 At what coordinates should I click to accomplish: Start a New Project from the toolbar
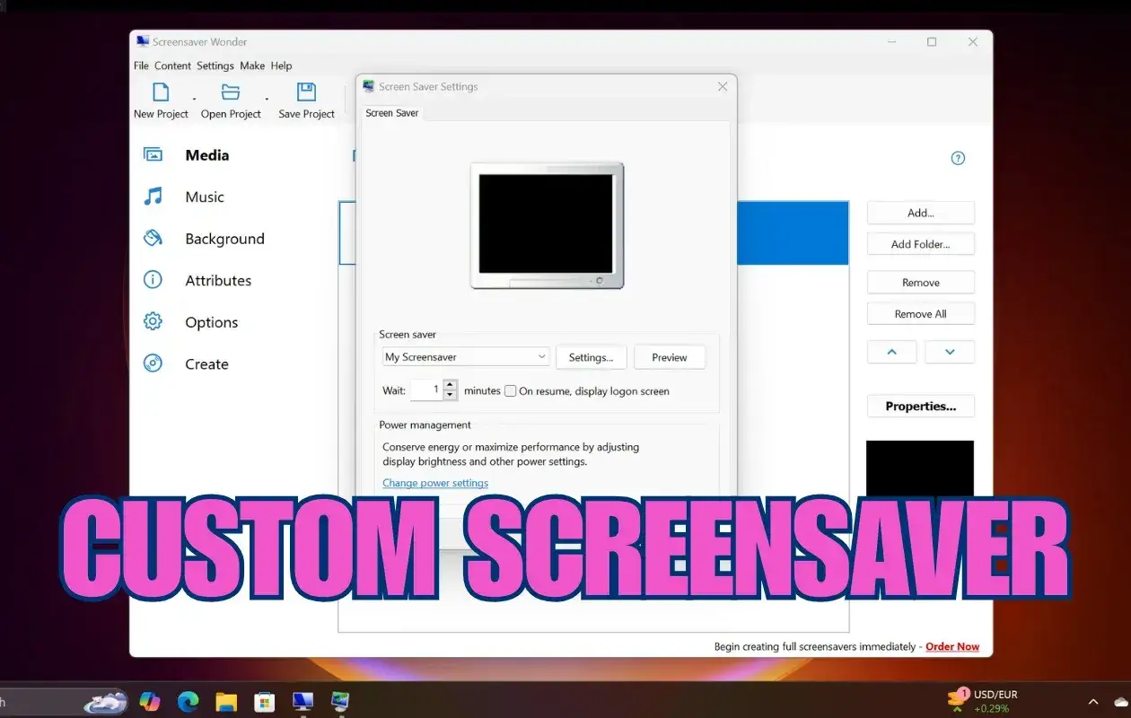click(161, 93)
